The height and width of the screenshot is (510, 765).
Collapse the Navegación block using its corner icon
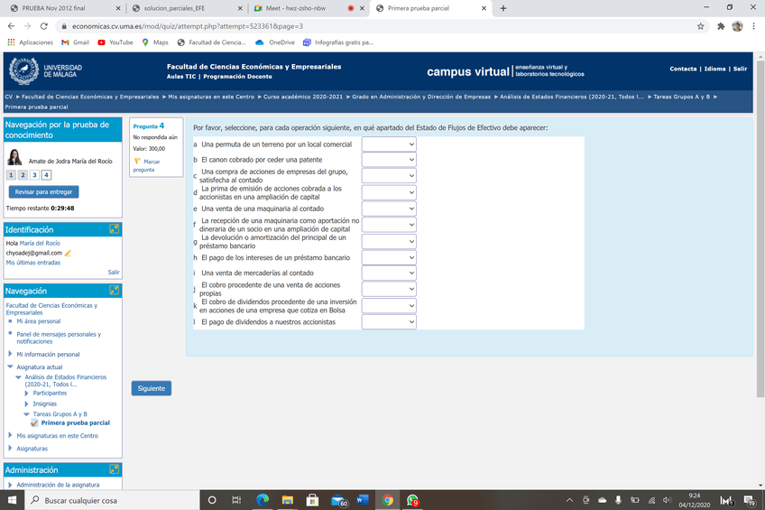114,291
